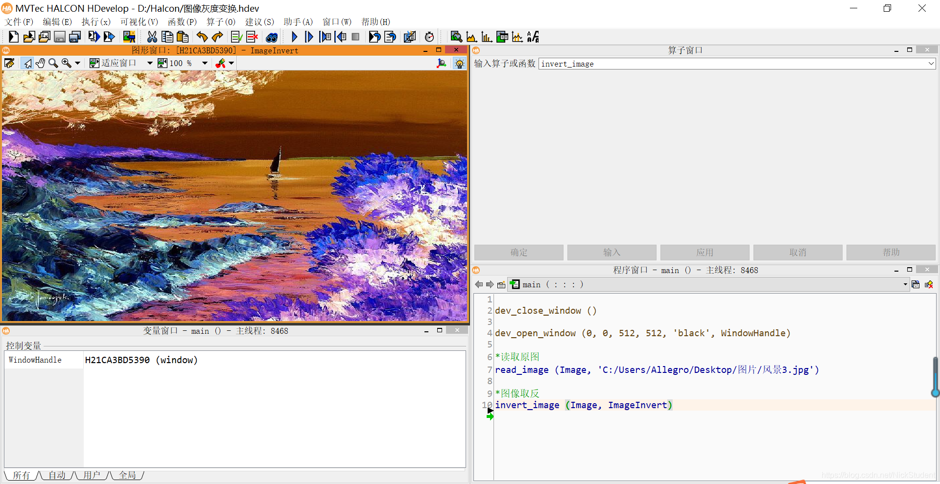Open the 可视化(V) menu
Screen dimensions: 940x484
139,22
